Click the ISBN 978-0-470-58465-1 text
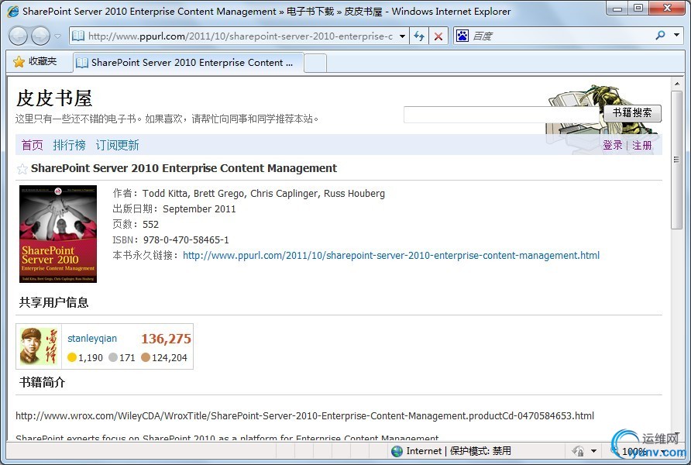Viewport: 691px width, 465px height. pyautogui.click(x=170, y=239)
